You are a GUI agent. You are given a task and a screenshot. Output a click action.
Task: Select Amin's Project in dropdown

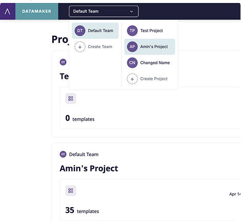150,47
